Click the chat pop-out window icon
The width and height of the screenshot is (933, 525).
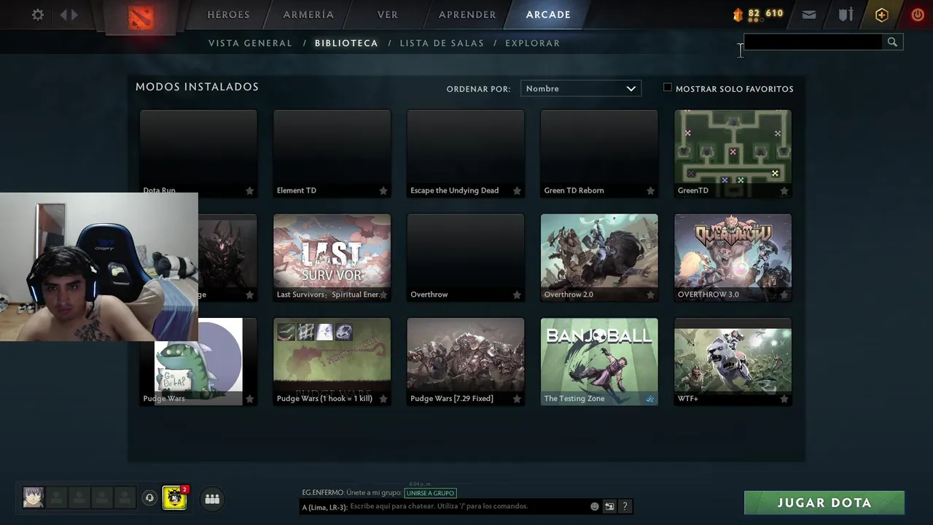click(x=609, y=506)
